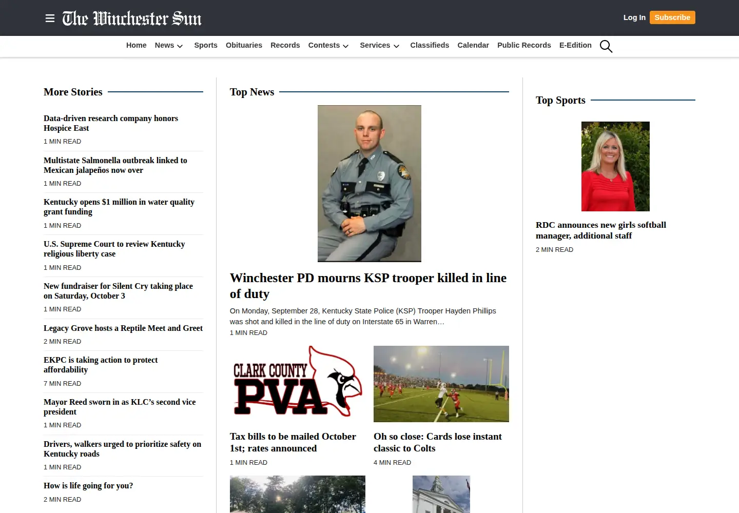Open the Multistate Salmonella outbreak story

coord(115,165)
